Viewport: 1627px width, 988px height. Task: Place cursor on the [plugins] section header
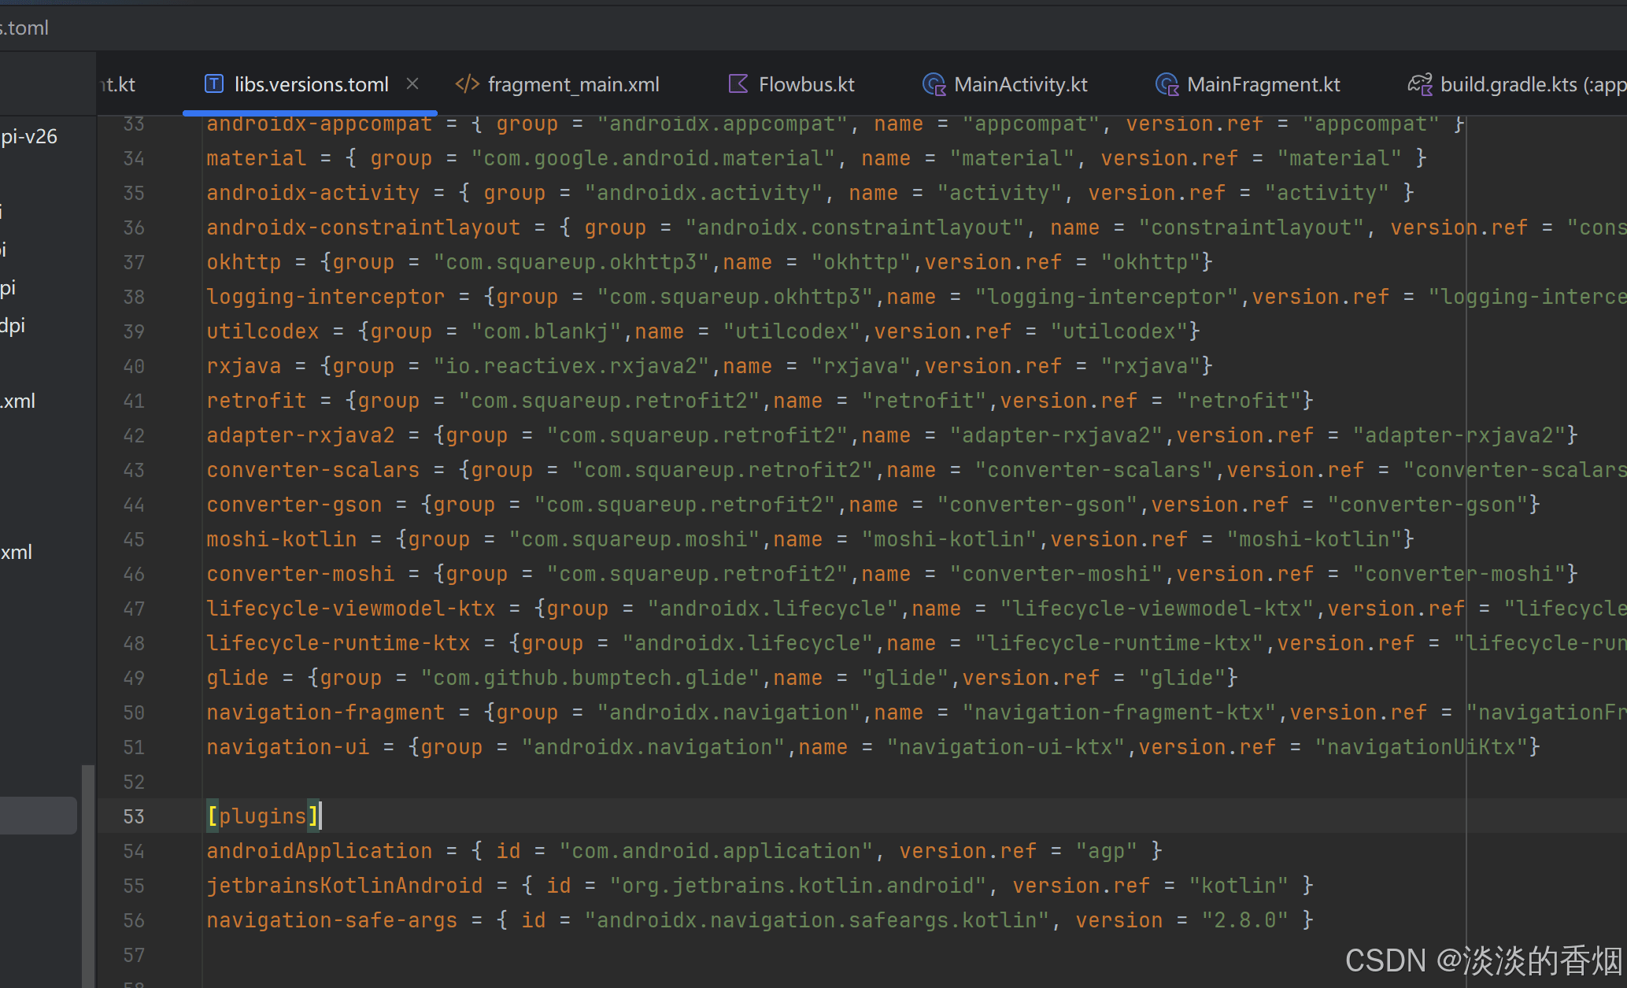click(263, 816)
